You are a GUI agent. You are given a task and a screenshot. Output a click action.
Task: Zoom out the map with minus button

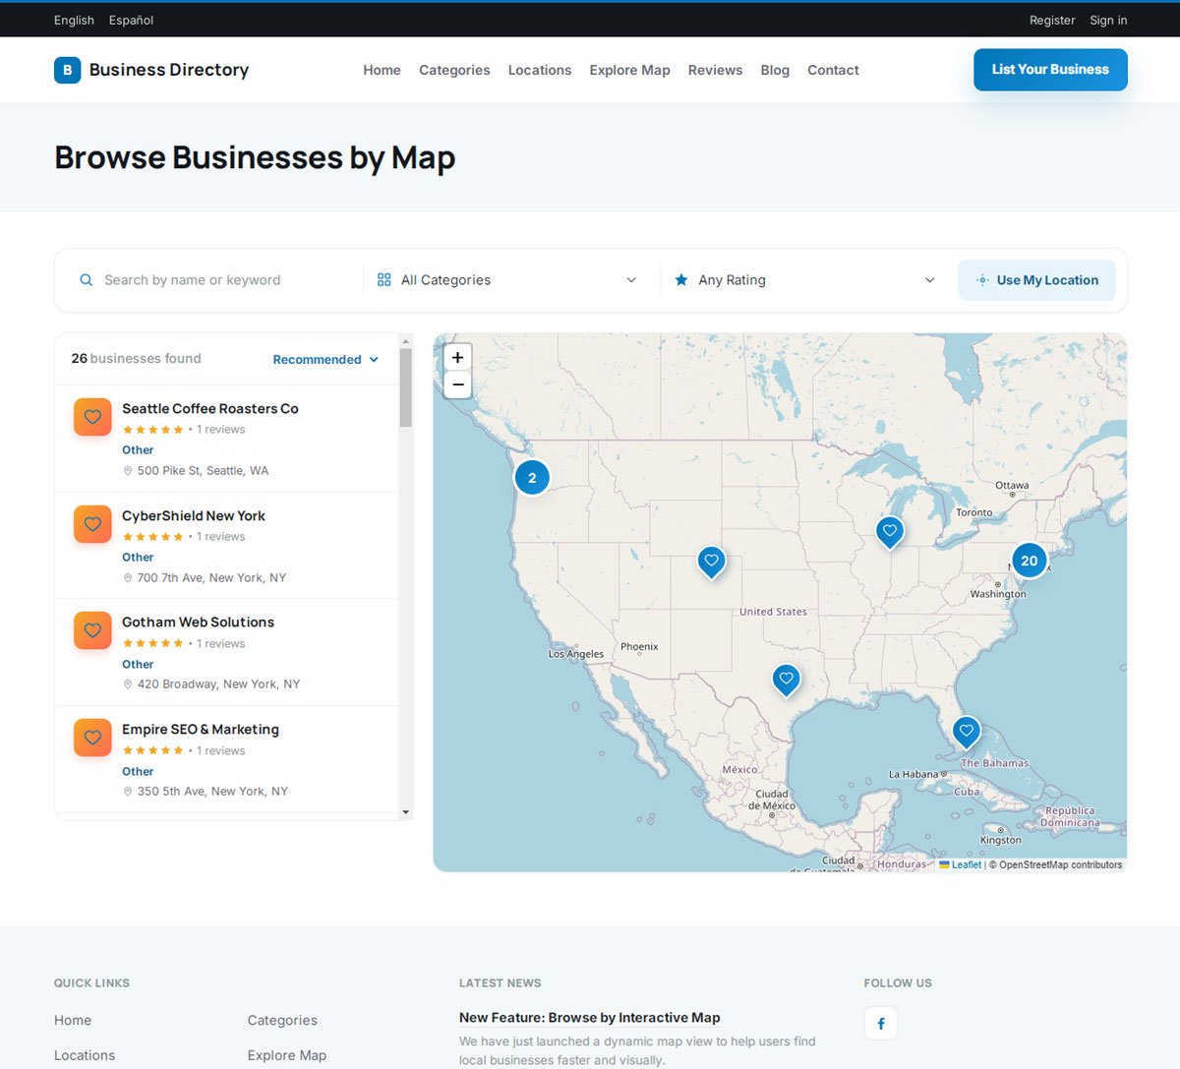pos(457,385)
